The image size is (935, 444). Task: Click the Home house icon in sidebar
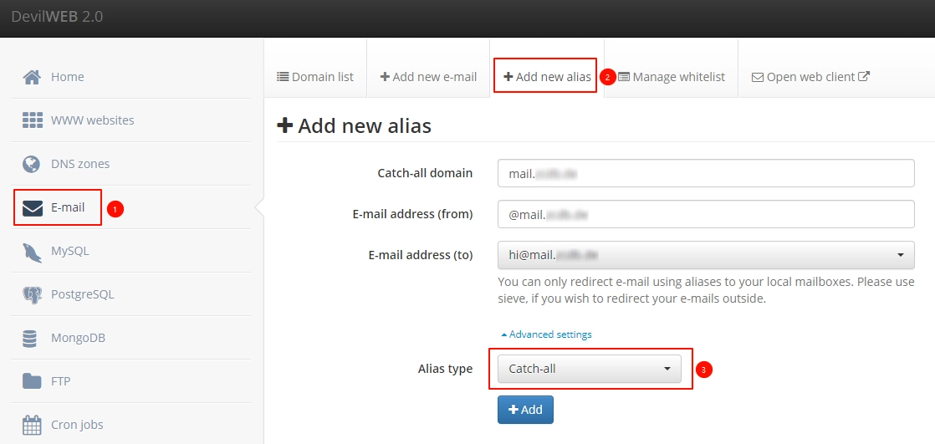(x=32, y=77)
